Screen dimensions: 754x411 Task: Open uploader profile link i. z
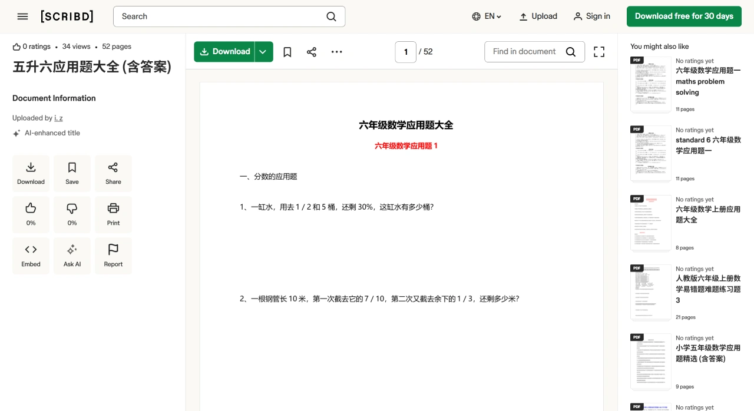click(x=58, y=118)
